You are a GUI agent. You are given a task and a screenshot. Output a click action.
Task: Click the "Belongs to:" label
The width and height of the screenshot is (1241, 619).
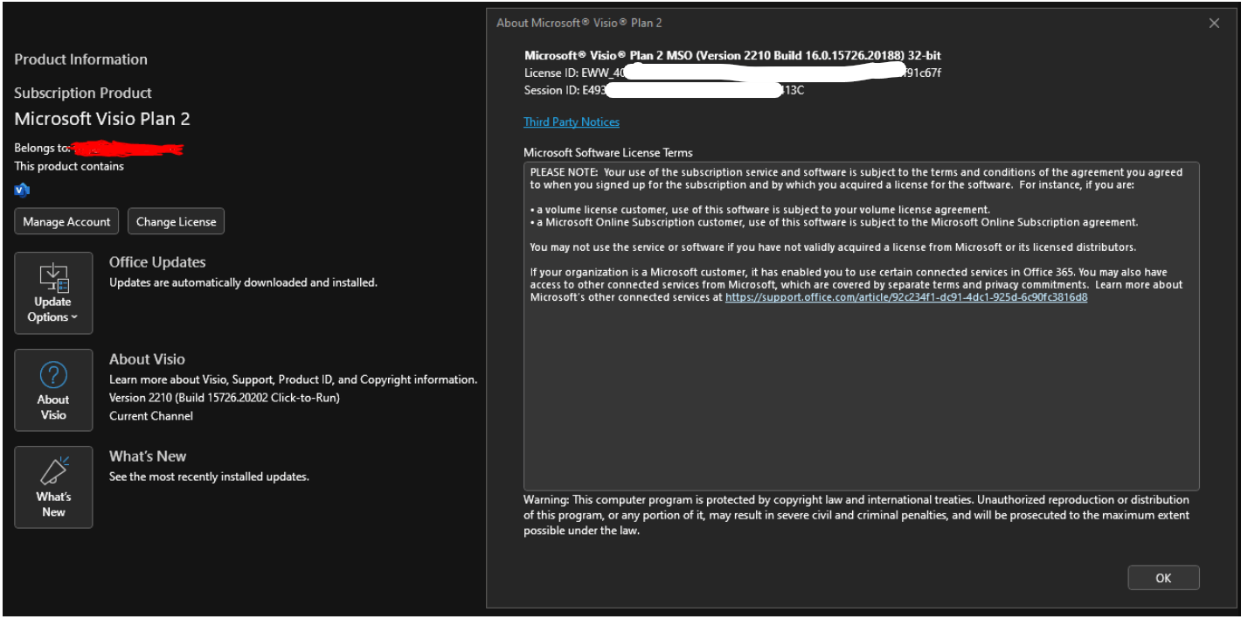pyautogui.click(x=42, y=148)
